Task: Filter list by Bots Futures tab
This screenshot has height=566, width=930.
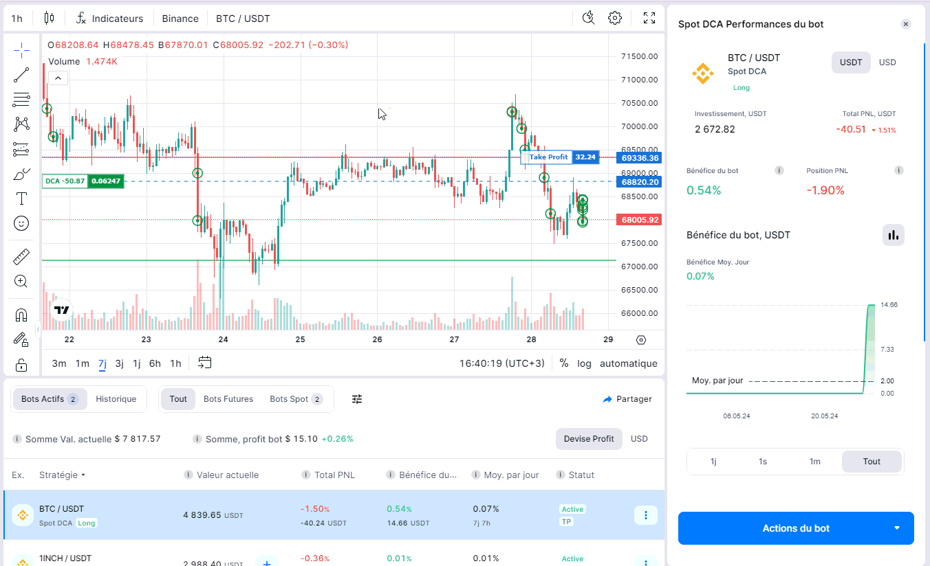Action: [228, 399]
